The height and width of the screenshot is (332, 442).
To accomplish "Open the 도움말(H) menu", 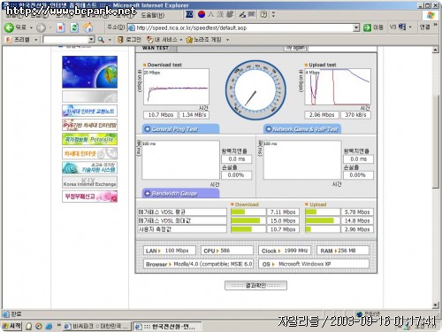I will [x=153, y=15].
